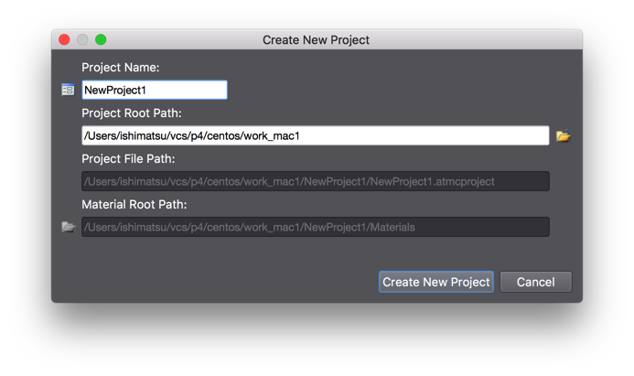Click the project icon beside the Project Name field
Image resolution: width=634 pixels, height=376 pixels.
[68, 90]
